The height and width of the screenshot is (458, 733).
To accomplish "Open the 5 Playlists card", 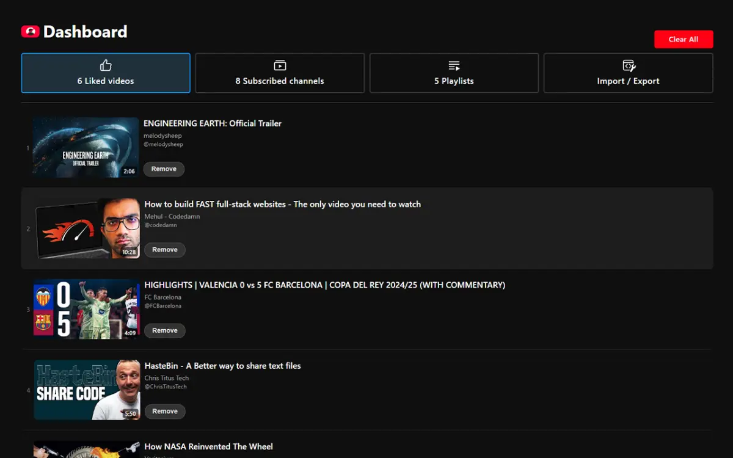I will [x=453, y=73].
